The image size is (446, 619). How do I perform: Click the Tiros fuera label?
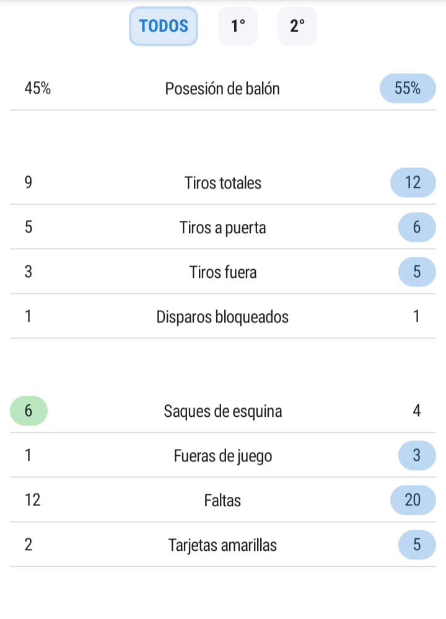[x=222, y=272]
